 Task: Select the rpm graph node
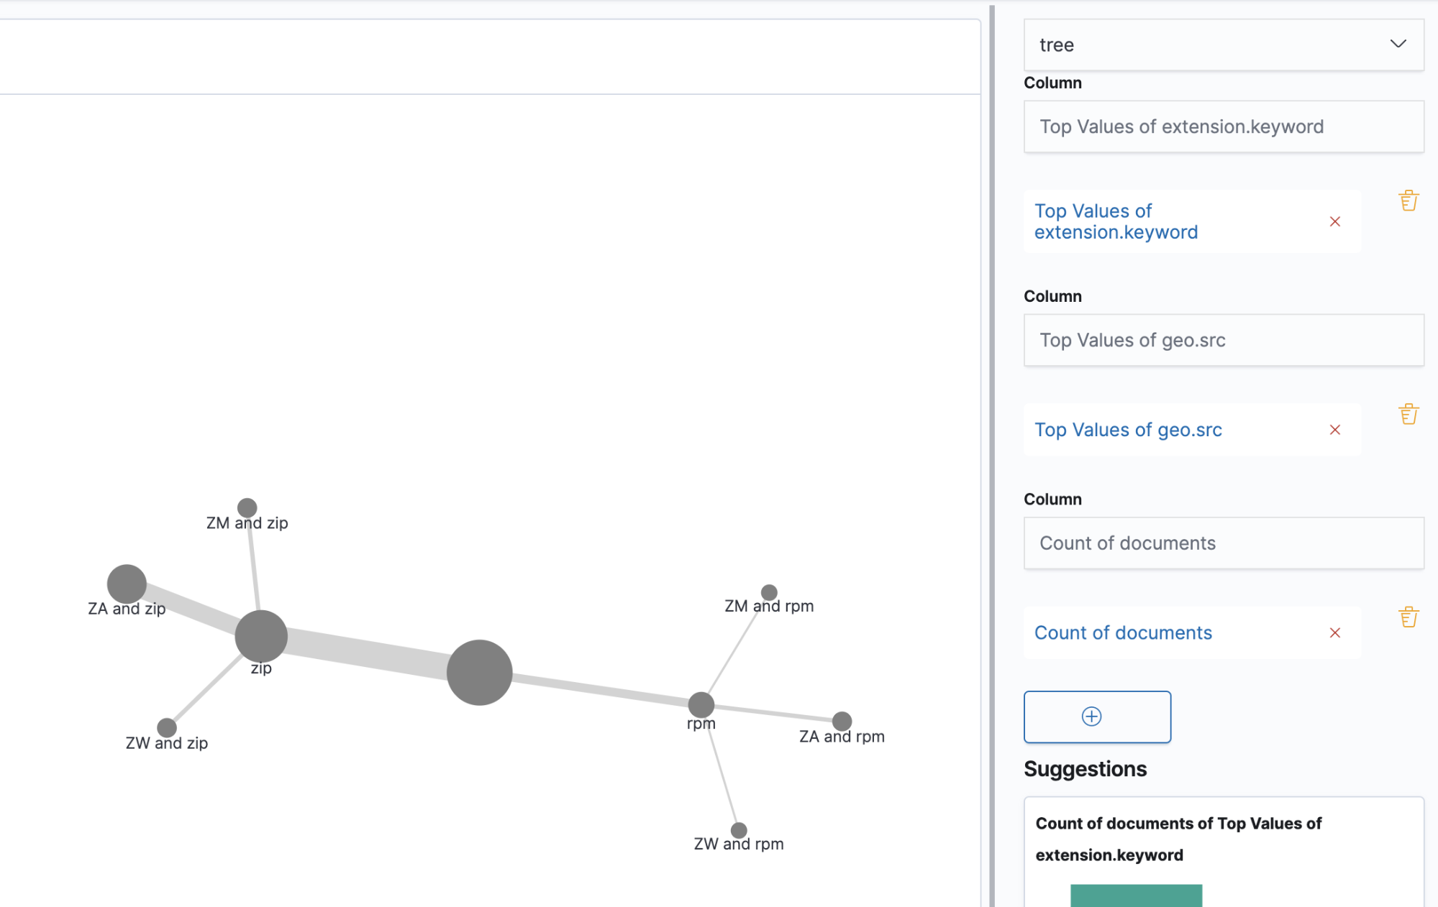coord(701,705)
